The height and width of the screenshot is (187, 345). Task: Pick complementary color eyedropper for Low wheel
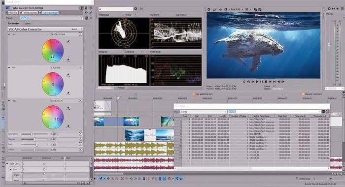click(x=68, y=41)
